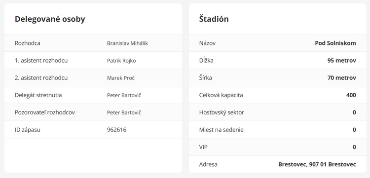
Task: Select total capacity value 400
Action: tap(351, 95)
